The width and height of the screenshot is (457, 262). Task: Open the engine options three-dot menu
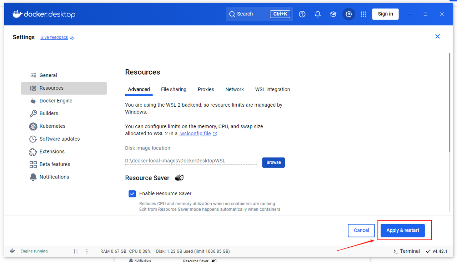point(87,251)
